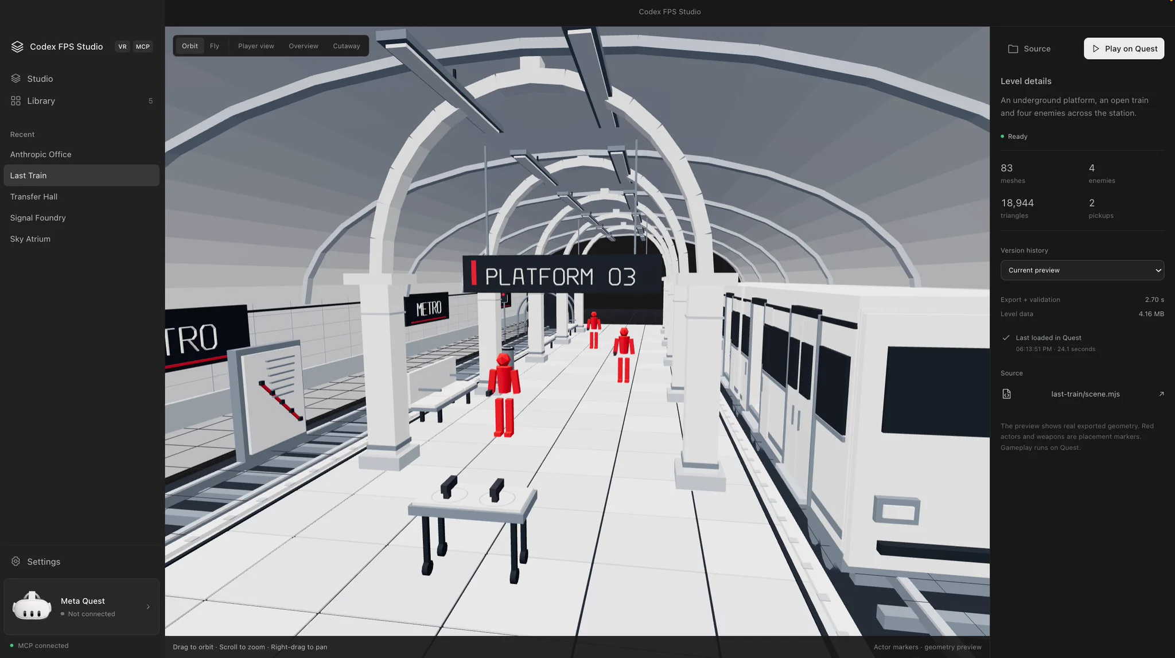Click the Source button
1175x658 pixels.
[1029, 49]
